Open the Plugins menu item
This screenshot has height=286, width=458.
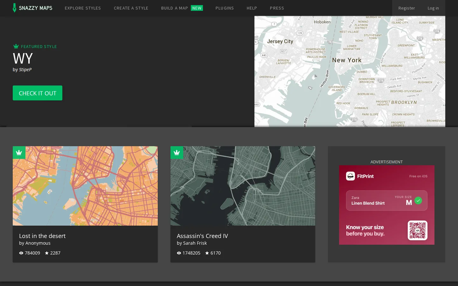coord(225,8)
